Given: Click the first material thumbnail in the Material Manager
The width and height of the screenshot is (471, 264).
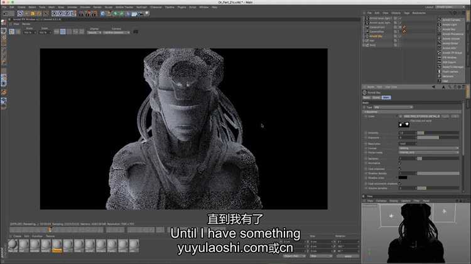Looking at the screenshot, I should click(13, 245).
